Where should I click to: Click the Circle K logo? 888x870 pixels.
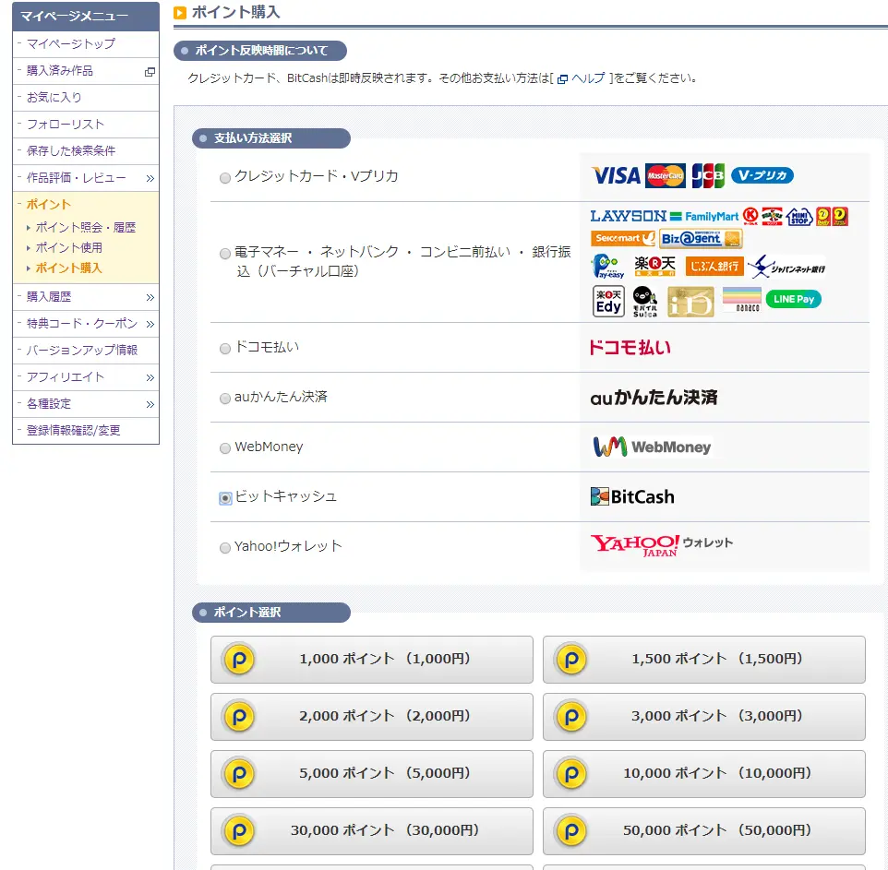tap(750, 216)
